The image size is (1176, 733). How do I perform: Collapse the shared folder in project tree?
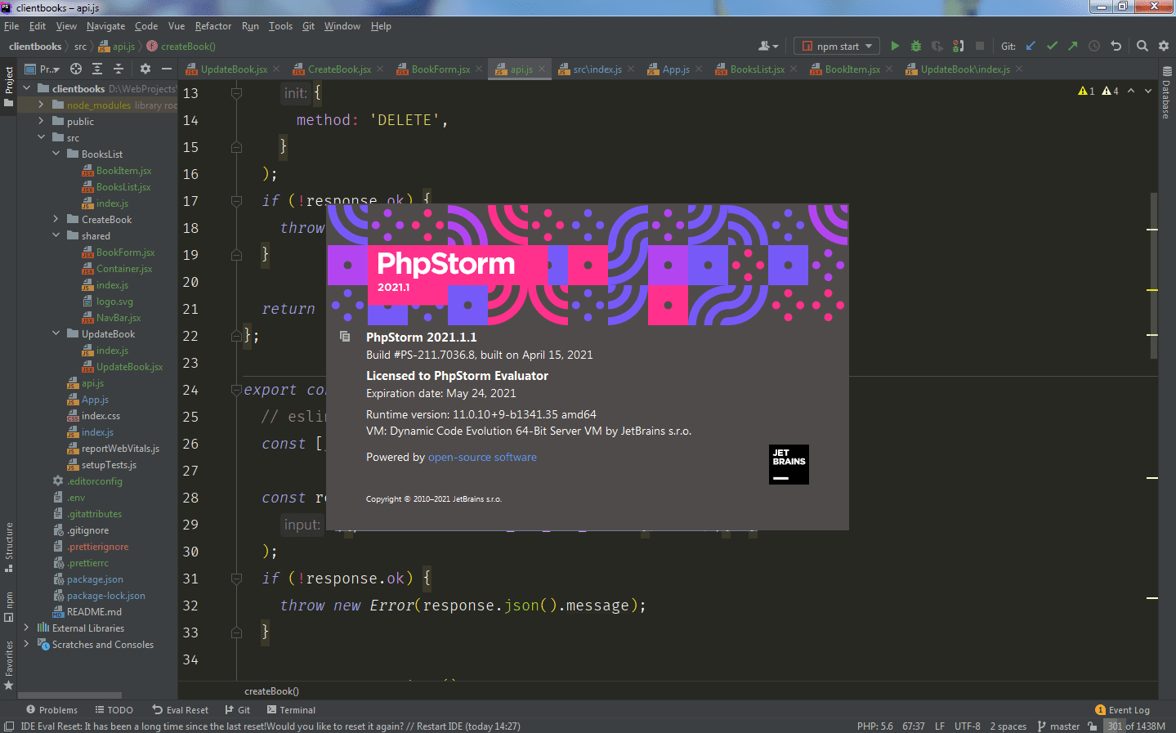(56, 235)
